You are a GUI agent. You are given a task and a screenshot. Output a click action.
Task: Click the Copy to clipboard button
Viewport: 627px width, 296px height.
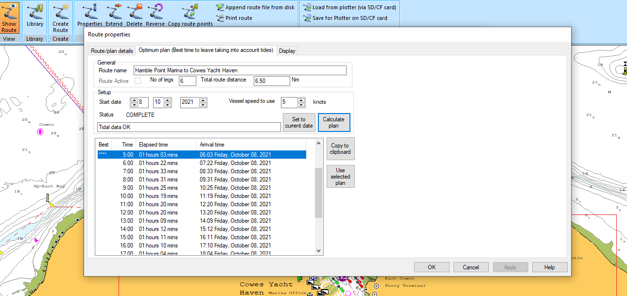click(340, 149)
